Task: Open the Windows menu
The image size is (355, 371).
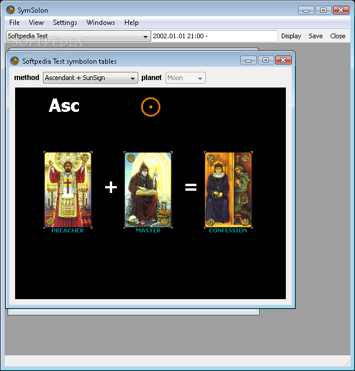Action: click(101, 23)
